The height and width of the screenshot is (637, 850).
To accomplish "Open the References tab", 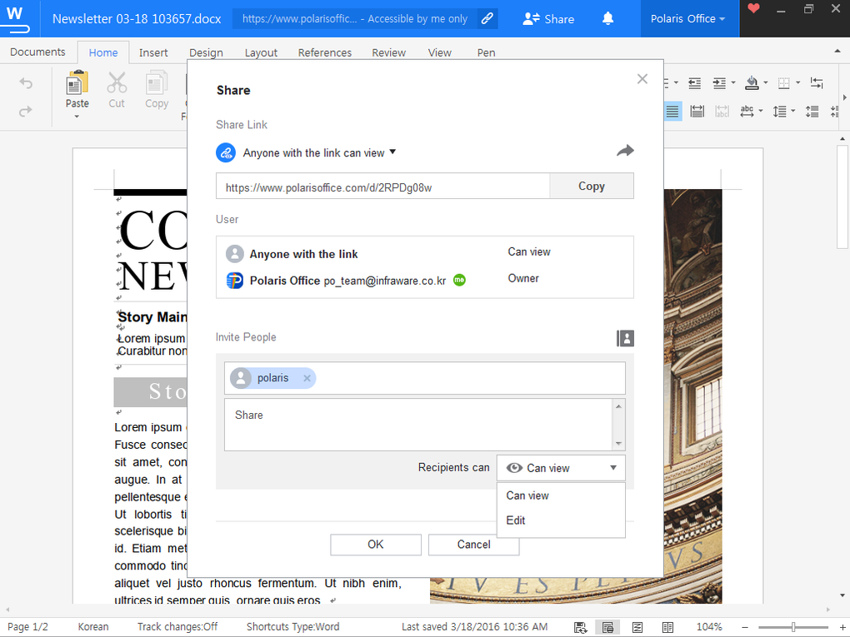I will [324, 52].
